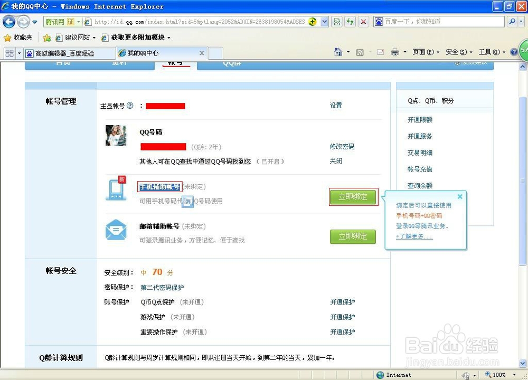
Task: Click the blue Help question icon
Action: click(514, 52)
